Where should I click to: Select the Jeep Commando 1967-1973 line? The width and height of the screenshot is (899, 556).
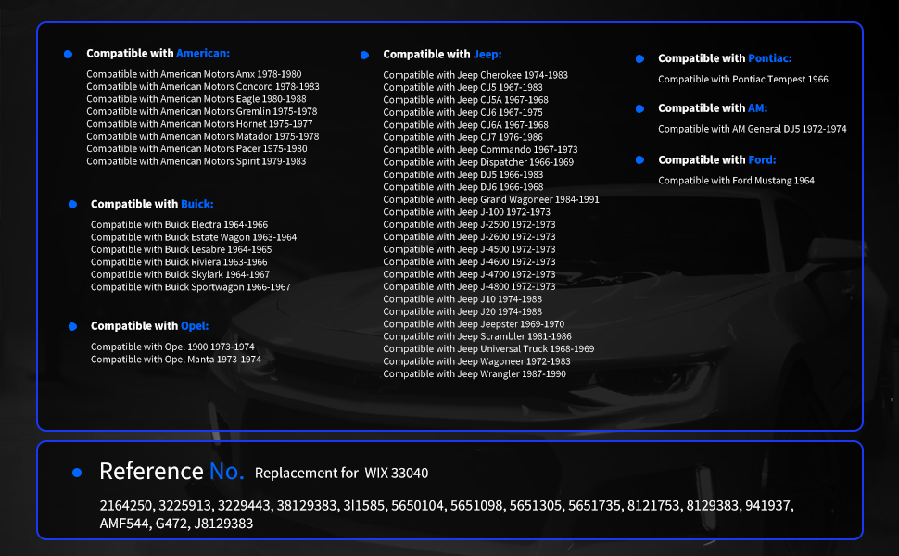[x=480, y=149]
